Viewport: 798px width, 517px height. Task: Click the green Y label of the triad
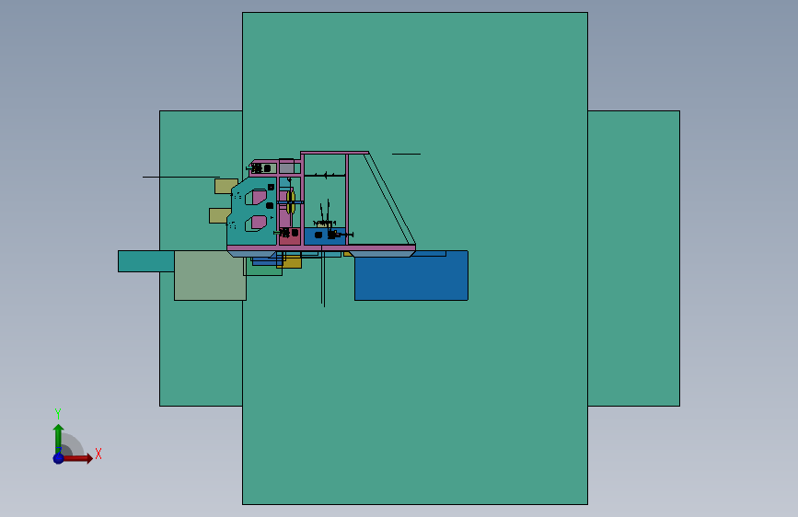pos(58,414)
